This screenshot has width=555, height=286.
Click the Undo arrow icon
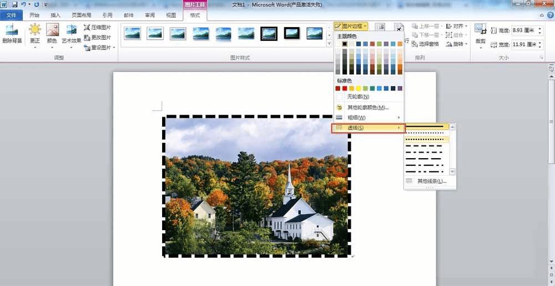click(x=24, y=4)
